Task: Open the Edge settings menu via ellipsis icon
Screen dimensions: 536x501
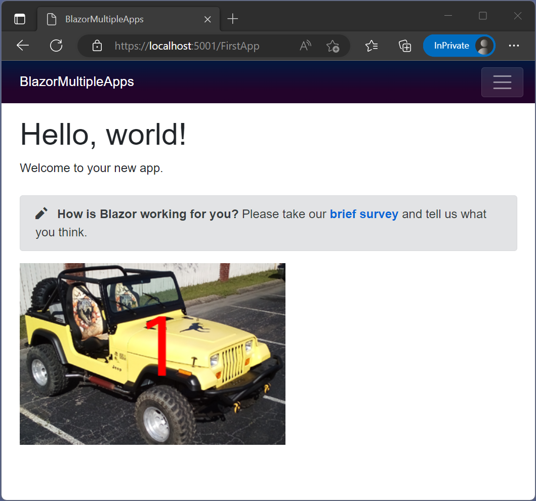Action: coord(514,46)
